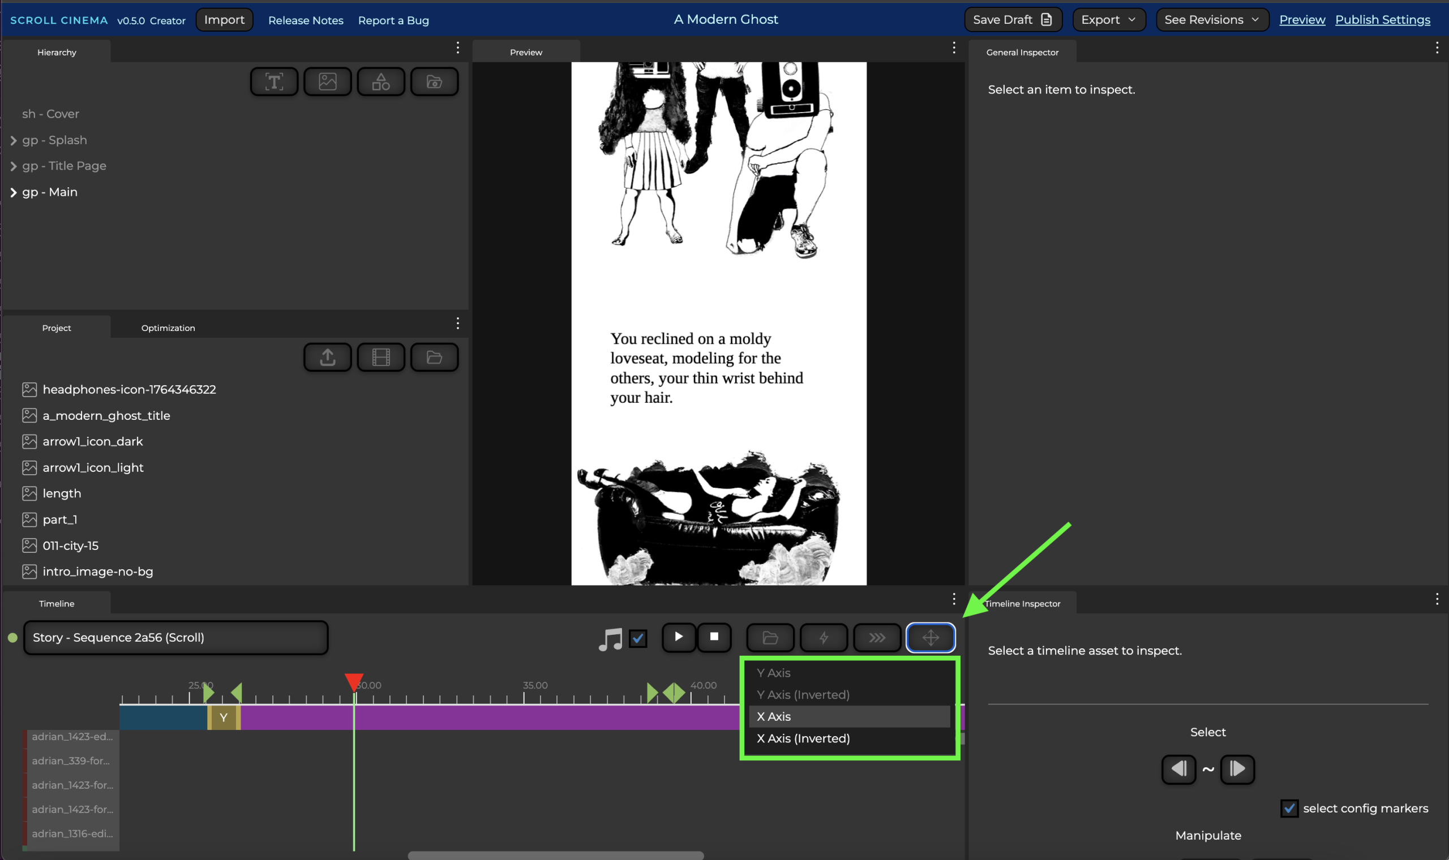Uncheck select config markers checkbox
The height and width of the screenshot is (860, 1449).
[1289, 808]
